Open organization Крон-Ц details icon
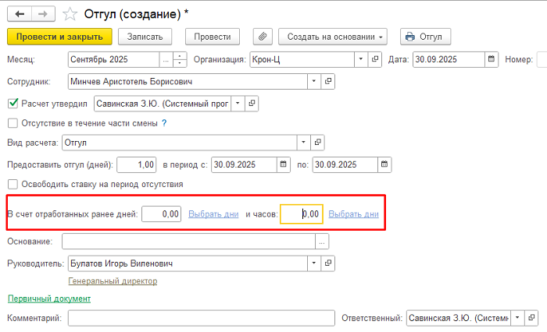 coord(375,59)
